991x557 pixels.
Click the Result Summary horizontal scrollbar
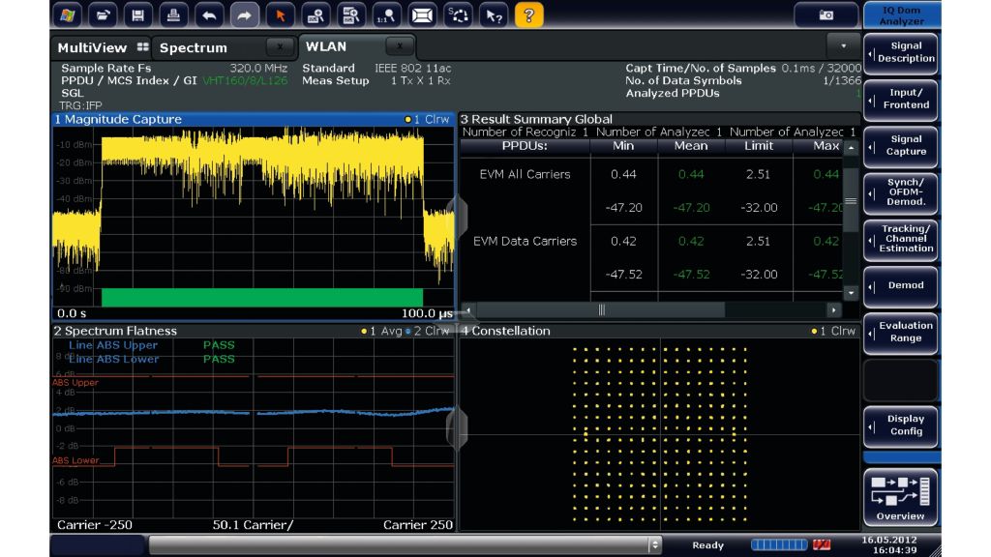(600, 308)
